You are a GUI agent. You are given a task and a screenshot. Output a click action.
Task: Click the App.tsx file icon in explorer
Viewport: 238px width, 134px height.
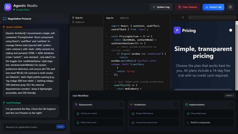[x=73, y=18]
